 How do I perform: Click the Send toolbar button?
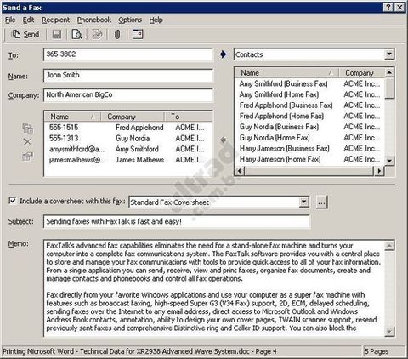point(25,34)
